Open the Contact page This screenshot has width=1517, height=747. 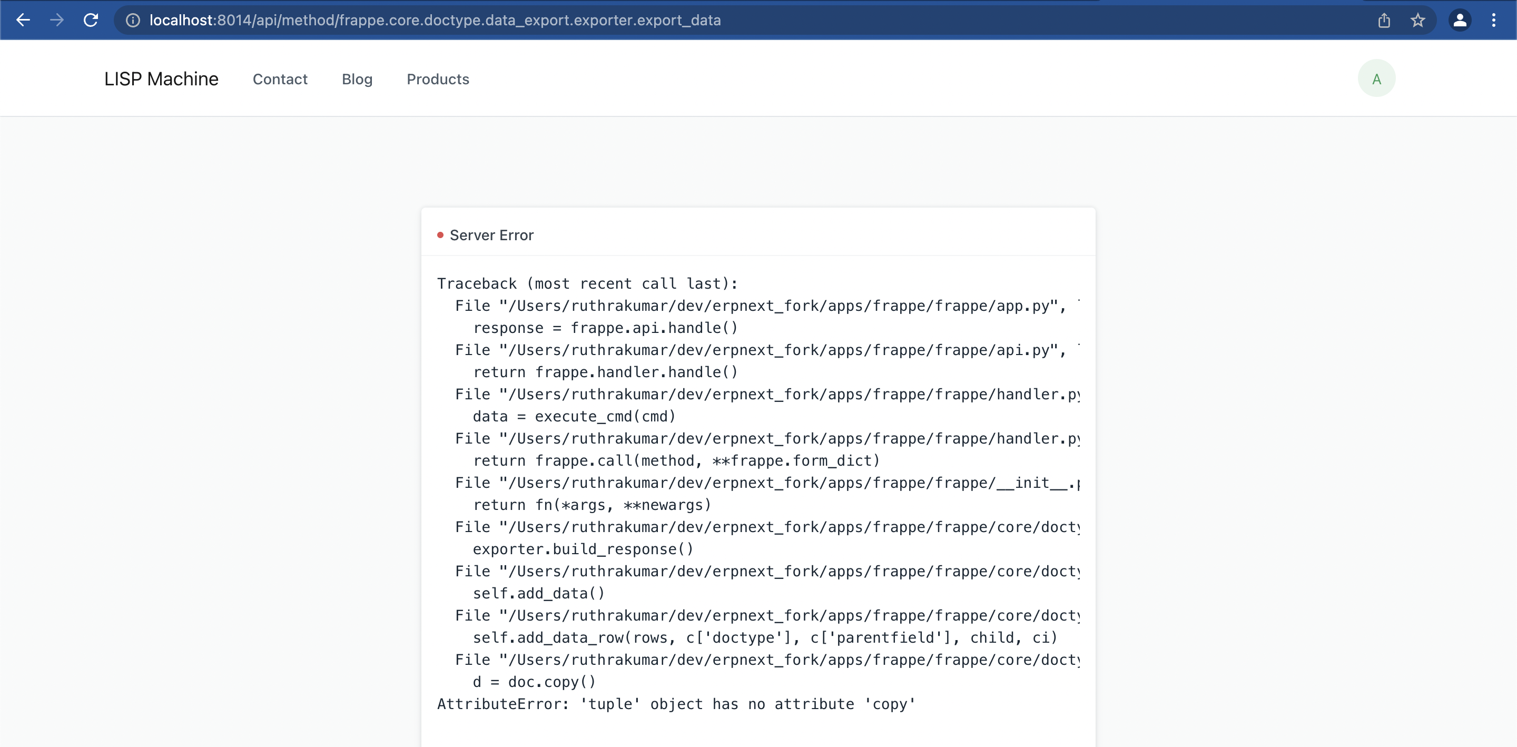tap(280, 80)
